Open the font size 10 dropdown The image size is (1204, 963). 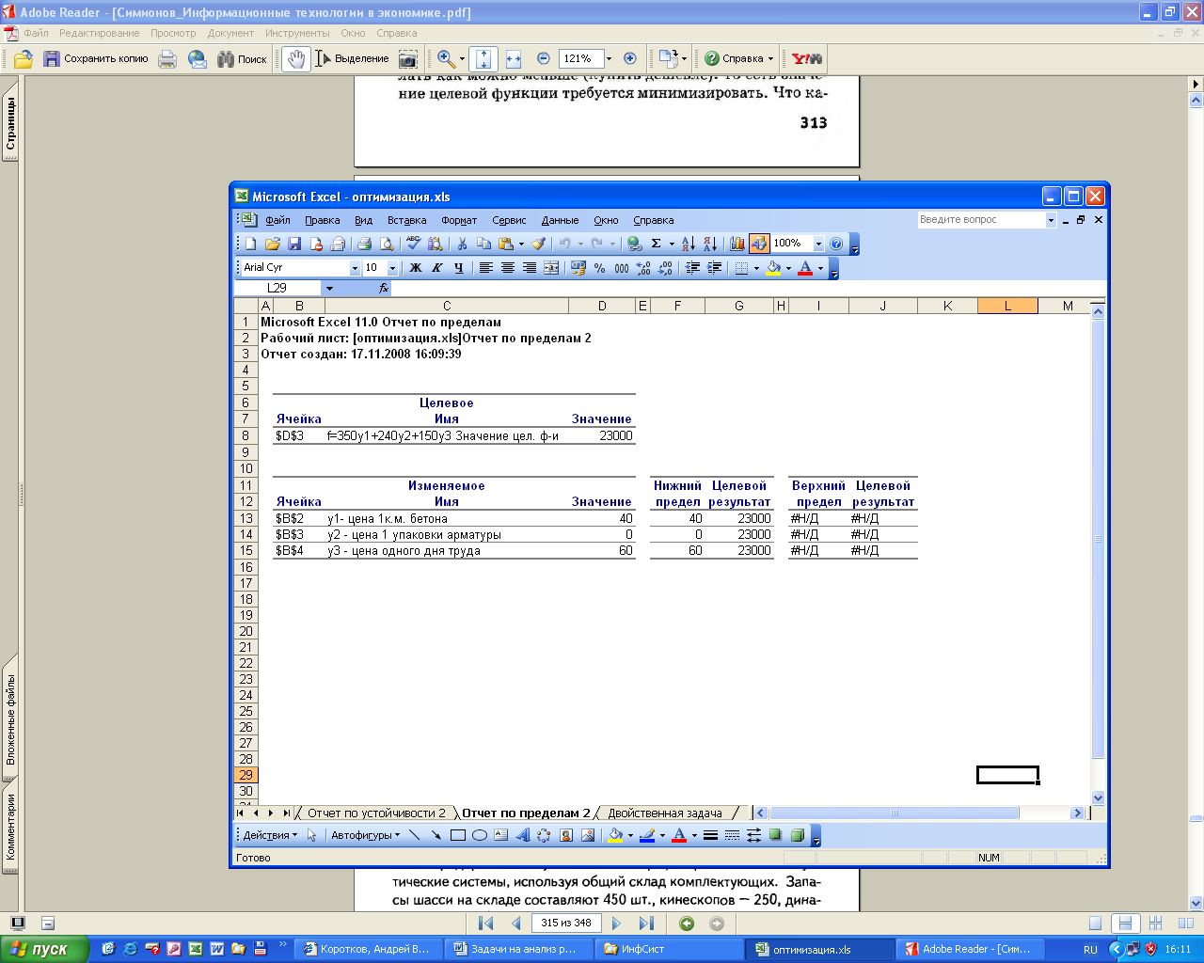point(392,268)
